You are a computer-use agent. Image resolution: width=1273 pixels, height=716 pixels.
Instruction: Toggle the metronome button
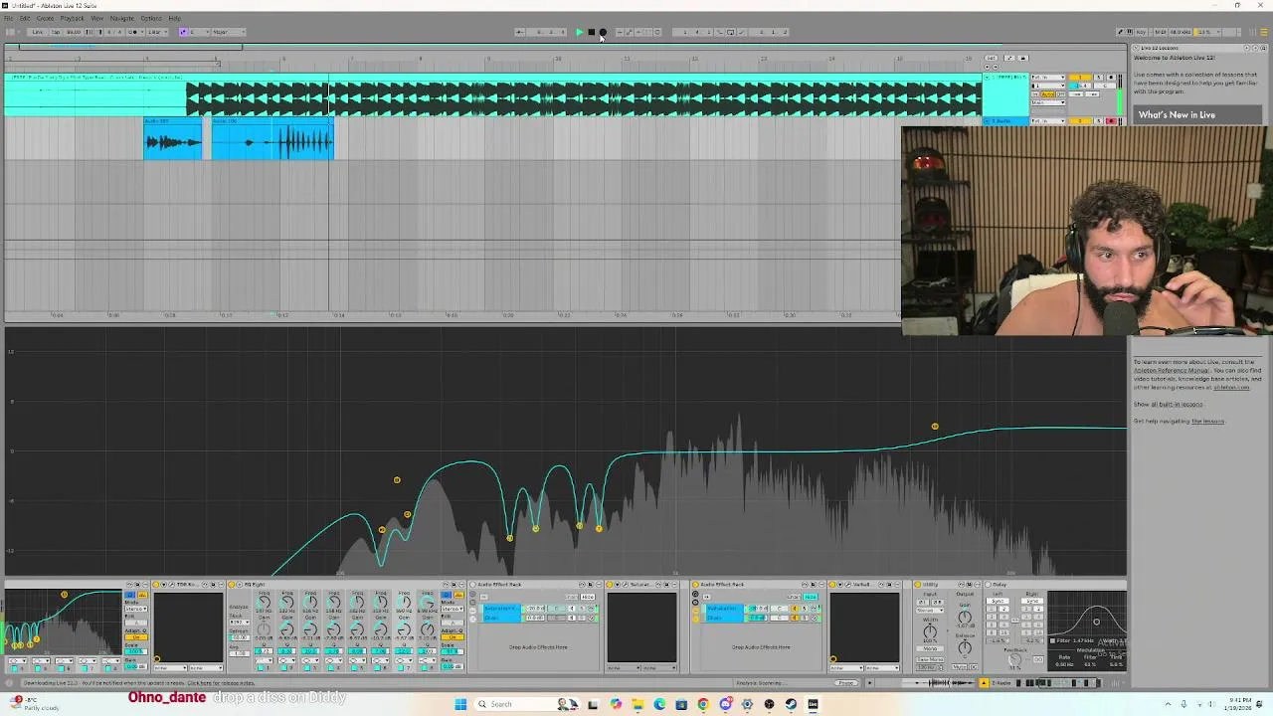(133, 32)
